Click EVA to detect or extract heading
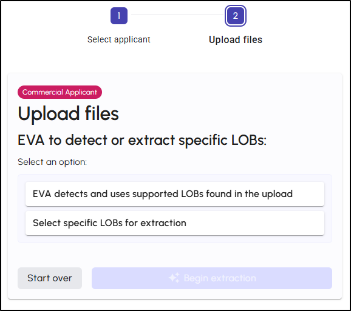Viewport: 351px width, 311px height. [x=142, y=141]
